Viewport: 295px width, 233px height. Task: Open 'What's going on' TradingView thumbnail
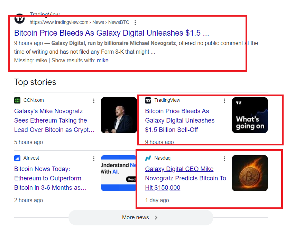[250, 115]
